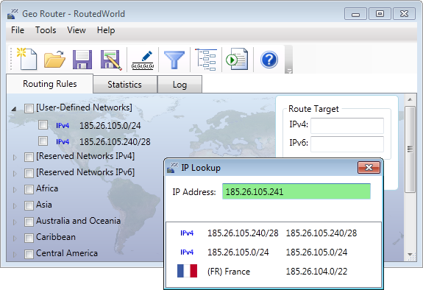Open a file with the folder icon

point(54,59)
